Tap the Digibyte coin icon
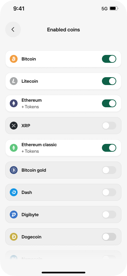This screenshot has width=127, height=276. point(14,215)
